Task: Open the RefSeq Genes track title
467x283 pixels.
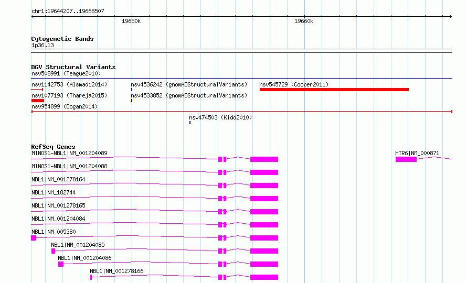Action: point(53,147)
